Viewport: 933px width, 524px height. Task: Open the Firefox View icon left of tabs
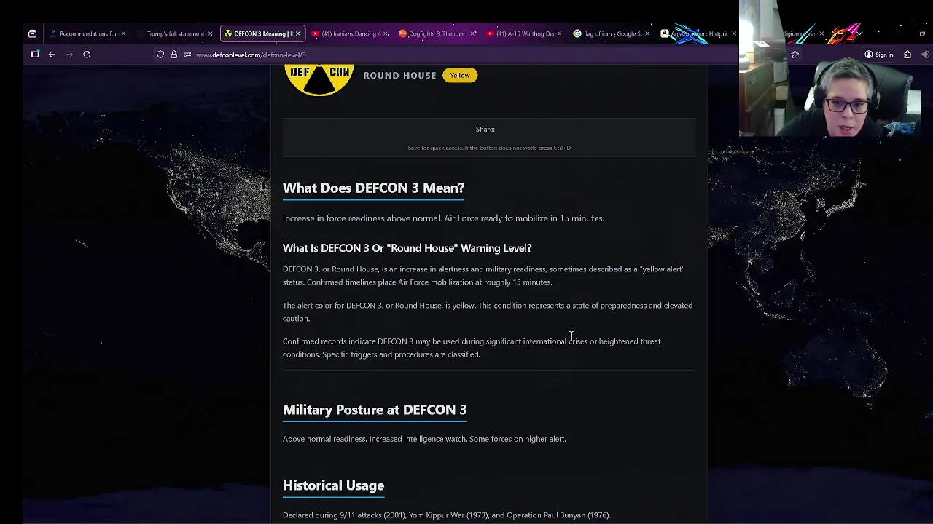click(32, 33)
